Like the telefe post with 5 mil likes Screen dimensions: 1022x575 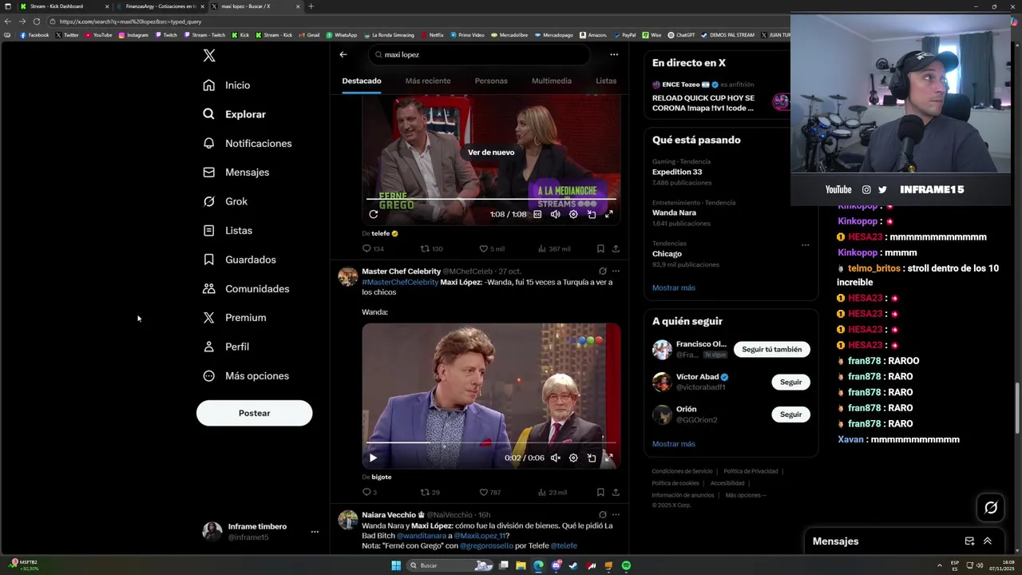tap(491, 248)
